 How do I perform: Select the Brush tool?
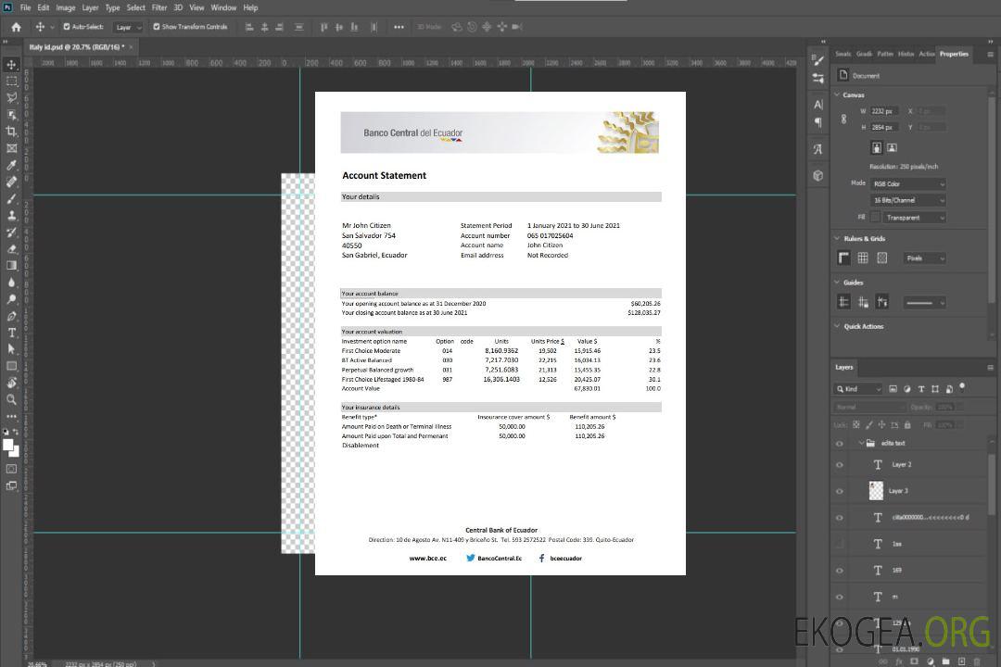[x=11, y=198]
